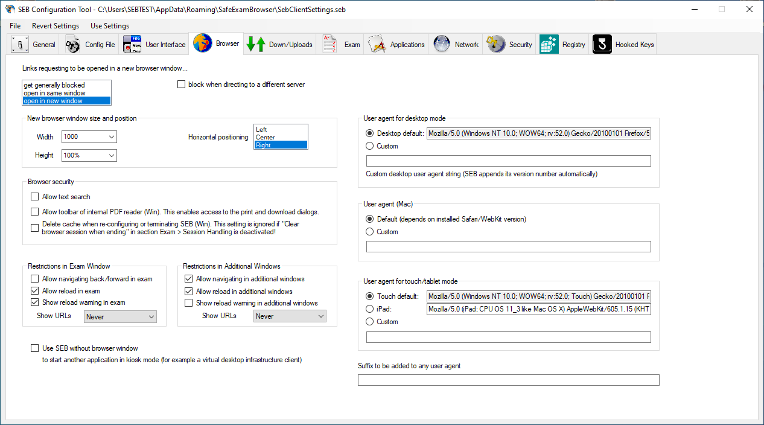The width and height of the screenshot is (764, 425).
Task: Select Left horizontal positioning
Action: 281,129
